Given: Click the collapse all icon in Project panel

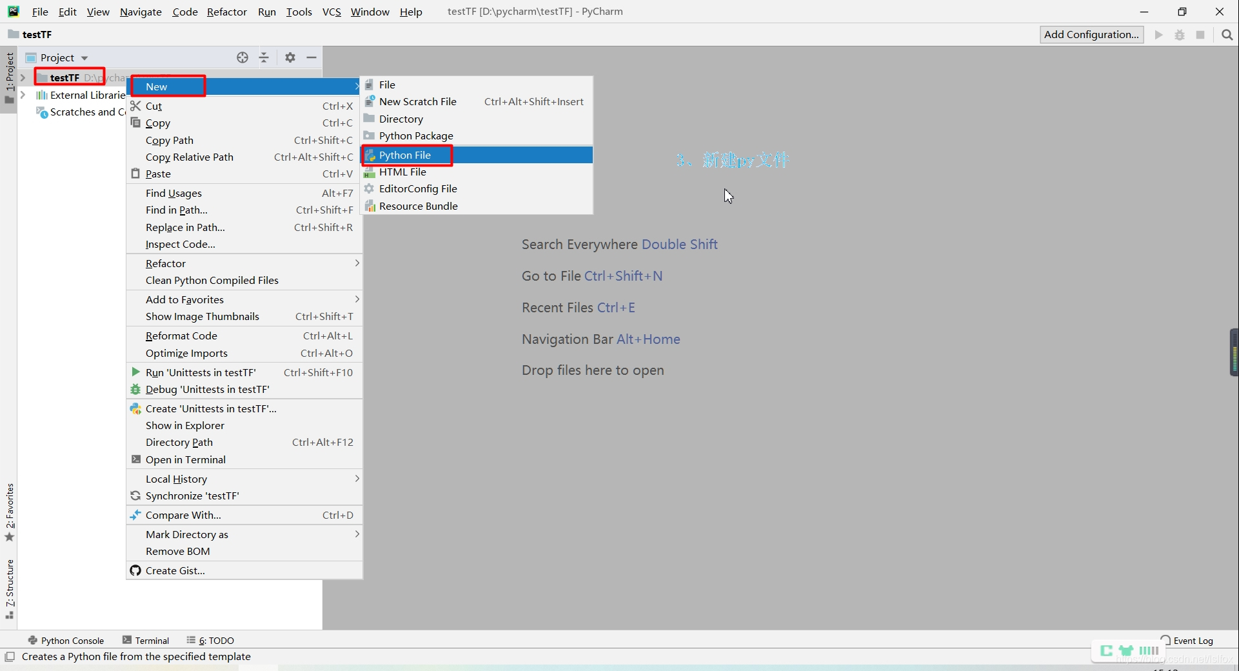Looking at the screenshot, I should point(264,57).
